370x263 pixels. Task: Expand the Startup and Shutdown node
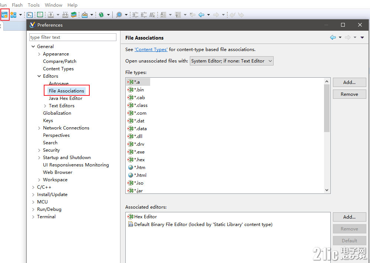[x=39, y=158]
